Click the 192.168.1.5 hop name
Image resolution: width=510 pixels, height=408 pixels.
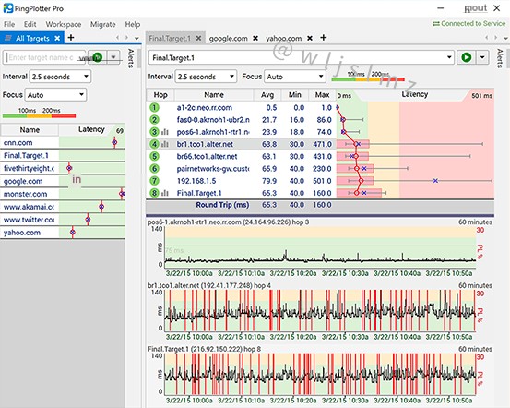[196, 181]
